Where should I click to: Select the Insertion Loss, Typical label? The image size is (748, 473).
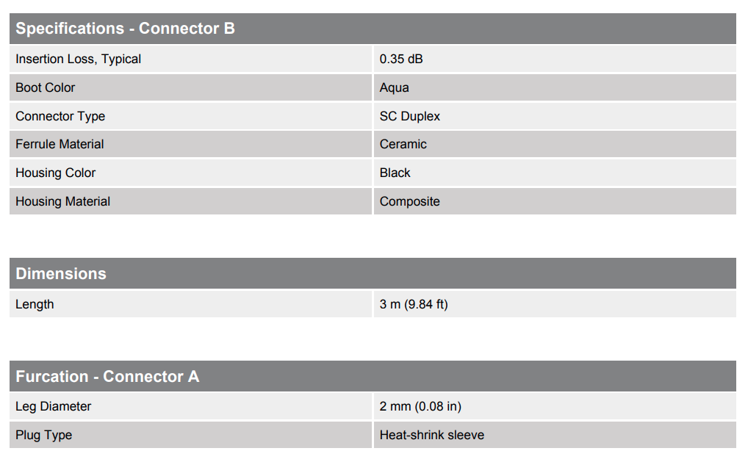[78, 59]
